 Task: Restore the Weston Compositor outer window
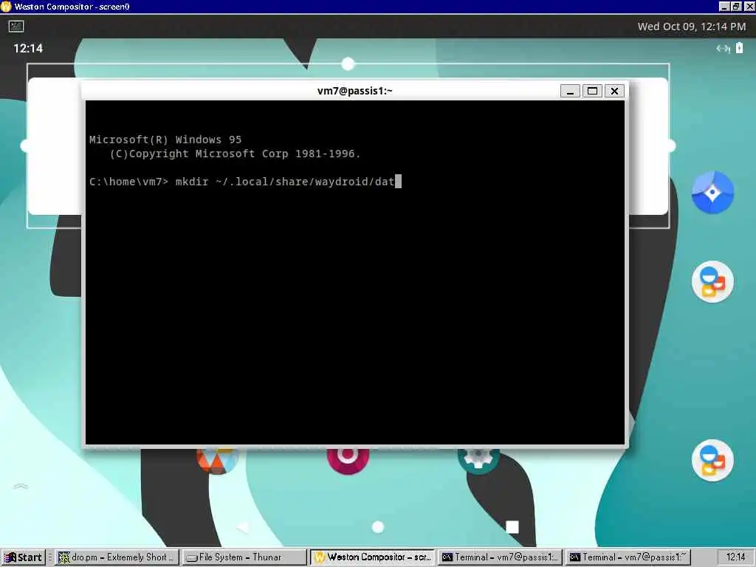[736, 6]
